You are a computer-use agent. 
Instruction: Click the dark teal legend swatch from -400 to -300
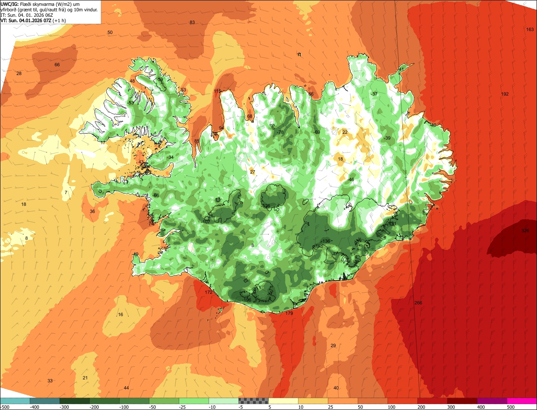(x=45, y=401)
